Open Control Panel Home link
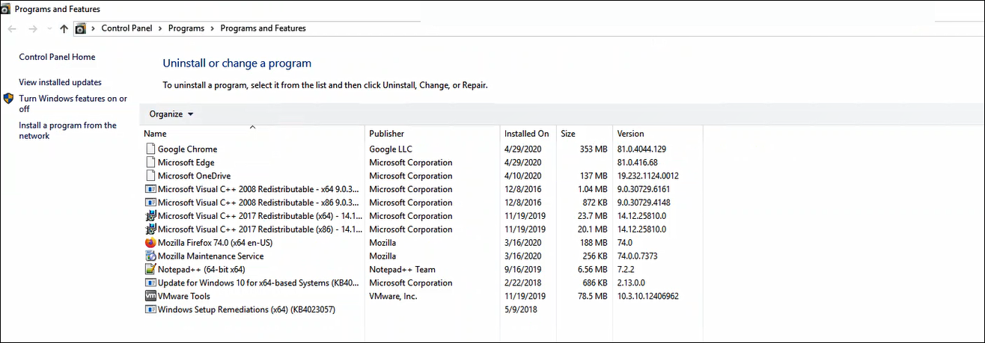985x343 pixels. click(x=57, y=57)
